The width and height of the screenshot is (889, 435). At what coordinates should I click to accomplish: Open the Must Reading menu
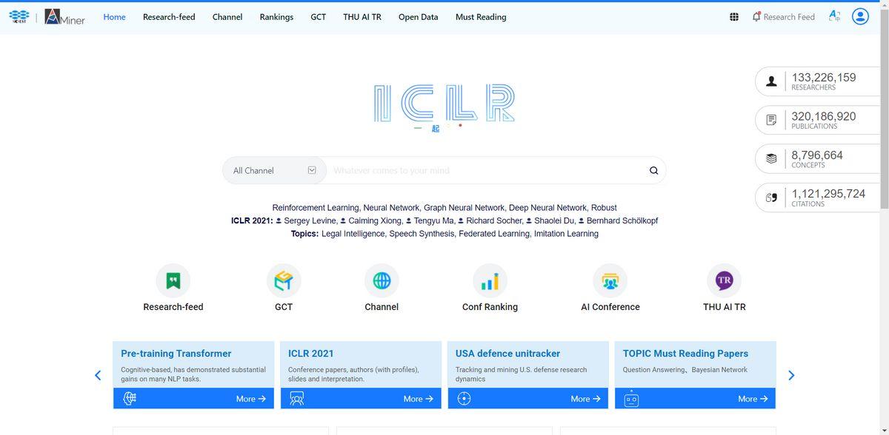(481, 17)
